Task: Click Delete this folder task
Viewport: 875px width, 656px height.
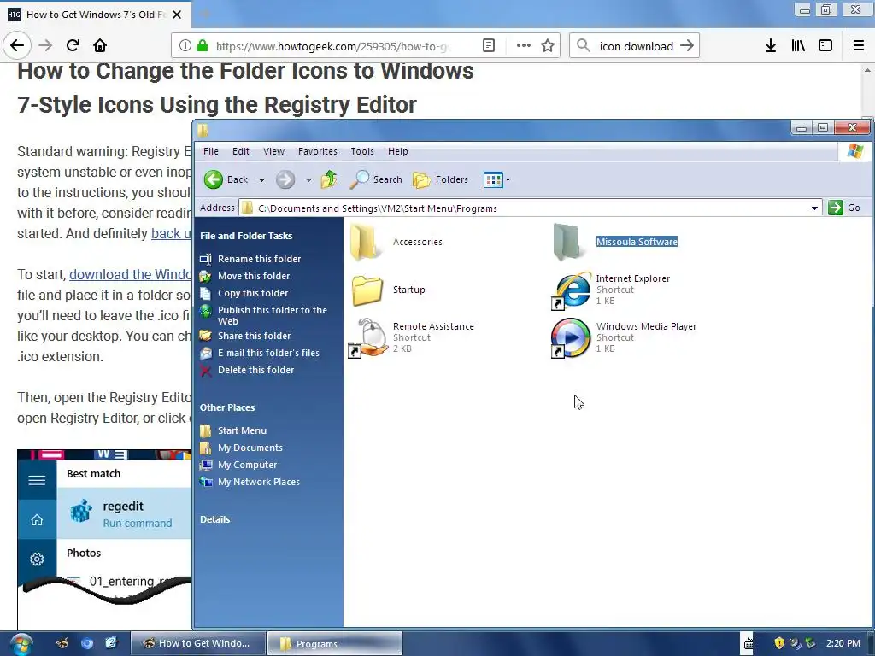Action: (255, 370)
